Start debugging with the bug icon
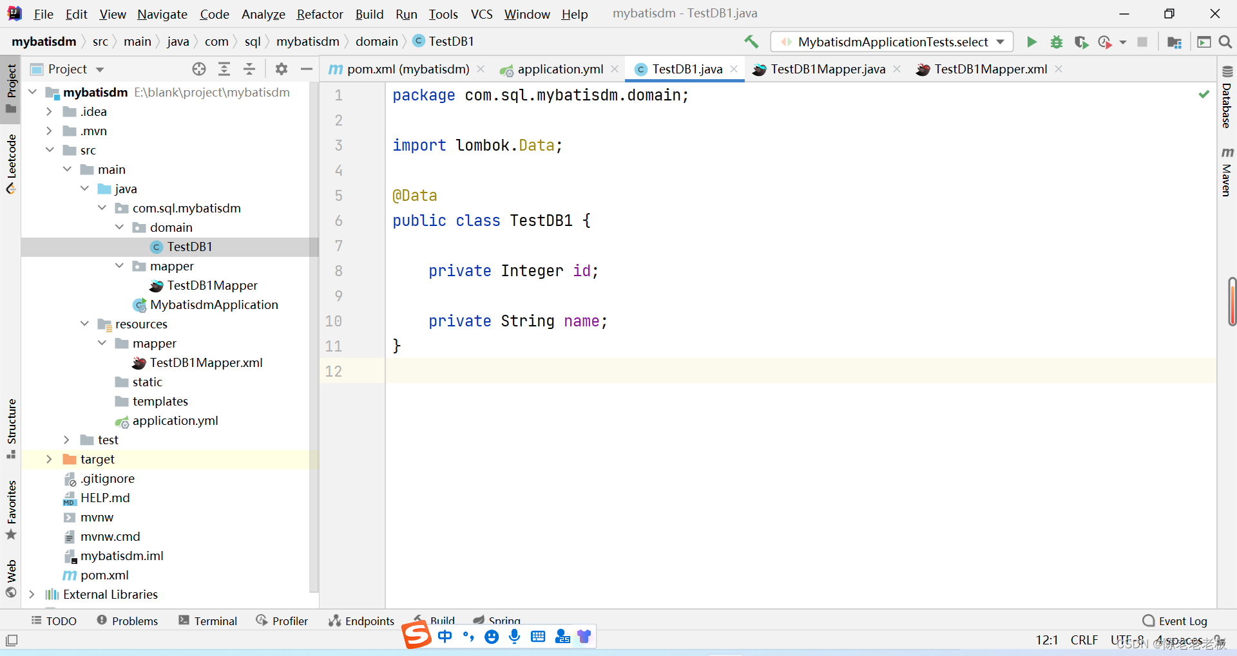1237x656 pixels. tap(1057, 42)
